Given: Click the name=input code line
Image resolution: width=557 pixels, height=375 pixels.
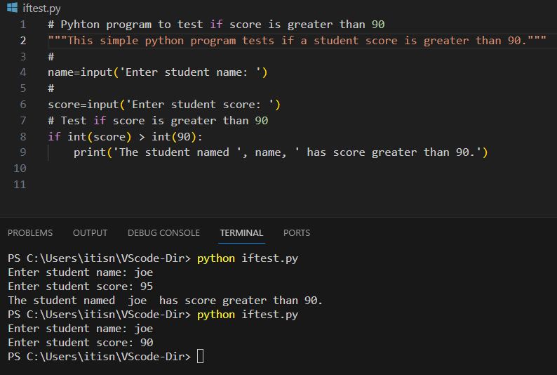Looking at the screenshot, I should [158, 72].
